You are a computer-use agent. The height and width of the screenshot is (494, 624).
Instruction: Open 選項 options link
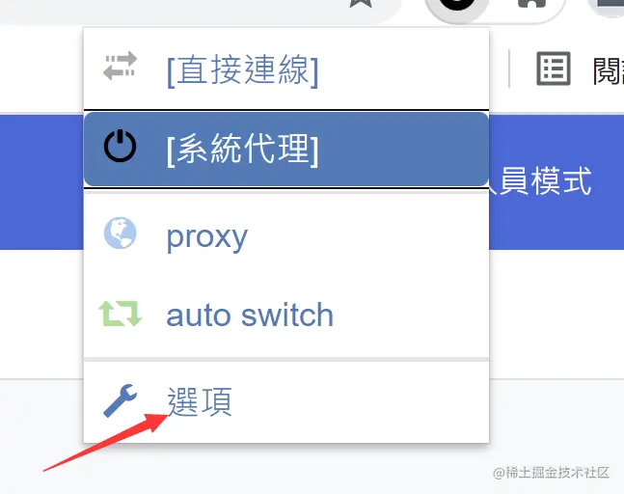200,402
